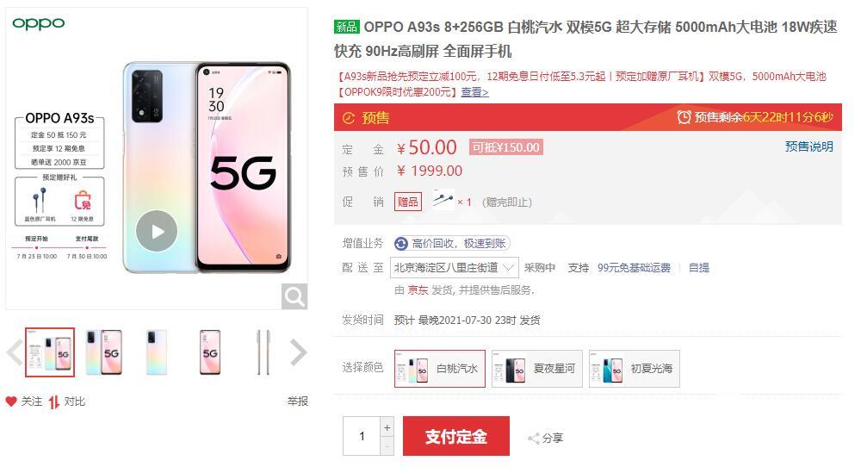861x467 pixels.
Task: Increase quantity with the plus stepper
Action: coord(387,427)
